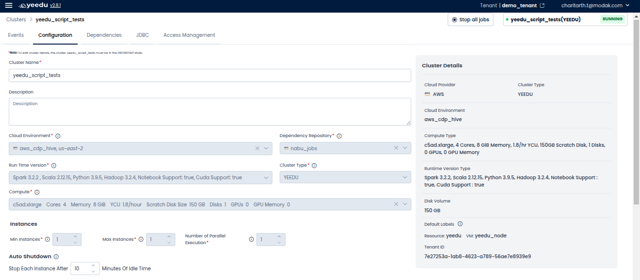Click the Resource label value yeedu
Viewport: 640px width, 280px height.
454,236
